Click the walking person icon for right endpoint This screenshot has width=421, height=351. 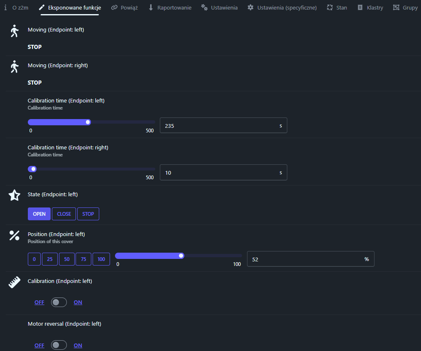coord(15,66)
